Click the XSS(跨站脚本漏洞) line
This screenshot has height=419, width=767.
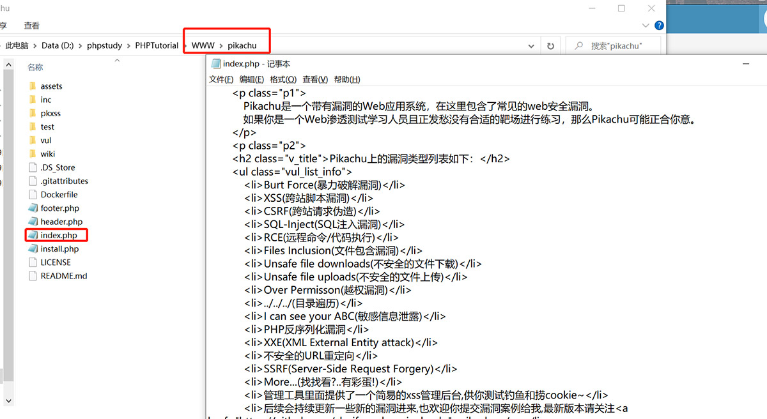coord(309,198)
